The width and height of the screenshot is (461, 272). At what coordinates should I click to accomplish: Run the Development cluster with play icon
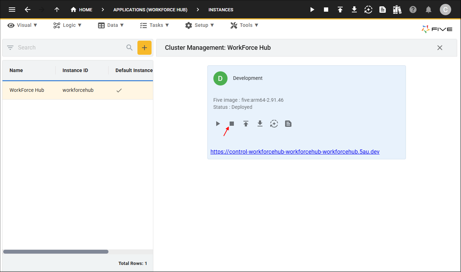pyautogui.click(x=218, y=124)
